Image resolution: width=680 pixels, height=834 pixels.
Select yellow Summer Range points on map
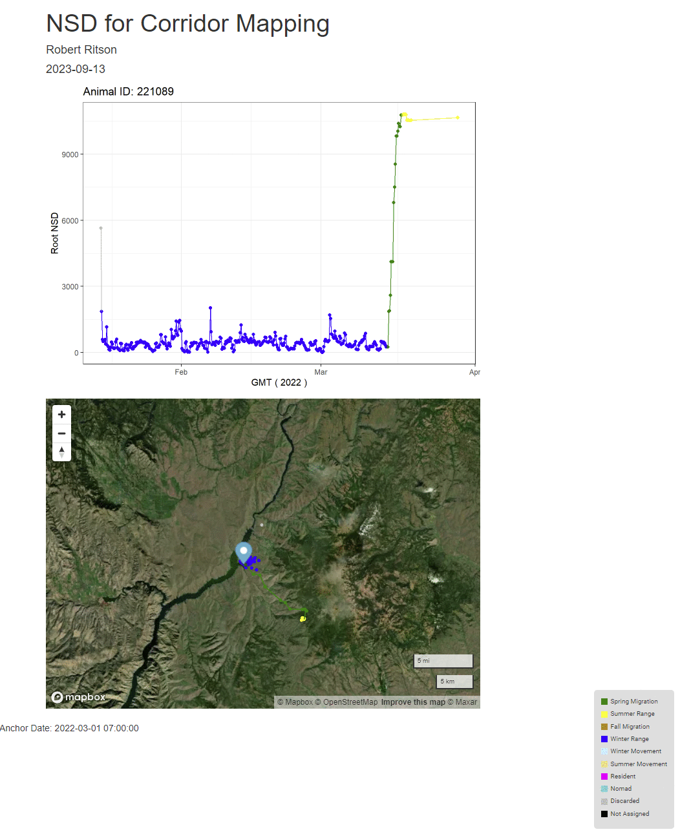pyautogui.click(x=303, y=619)
